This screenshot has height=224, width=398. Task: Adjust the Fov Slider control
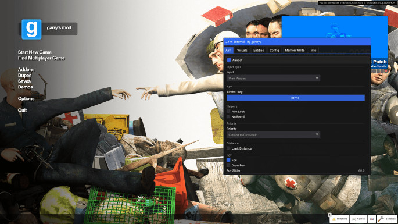click(296, 170)
